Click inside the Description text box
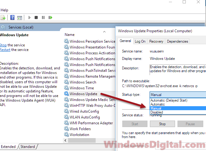This screenshot has width=206, height=151. (x=178, y=70)
